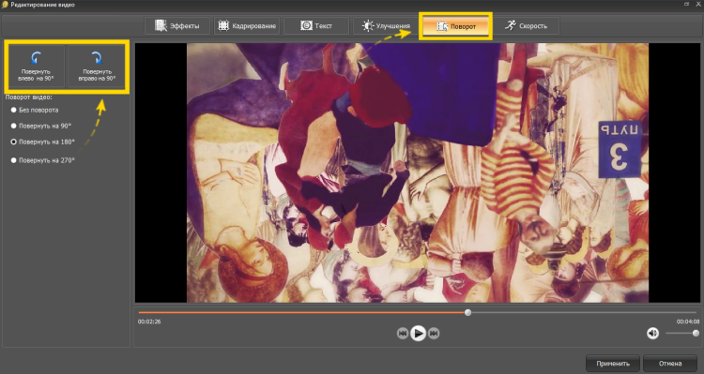704x374 pixels.
Task: Click the video preview frame
Action: 418,172
